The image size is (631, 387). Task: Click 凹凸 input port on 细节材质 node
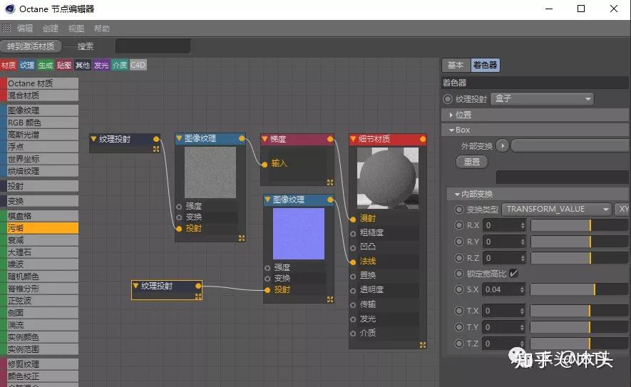(x=353, y=248)
